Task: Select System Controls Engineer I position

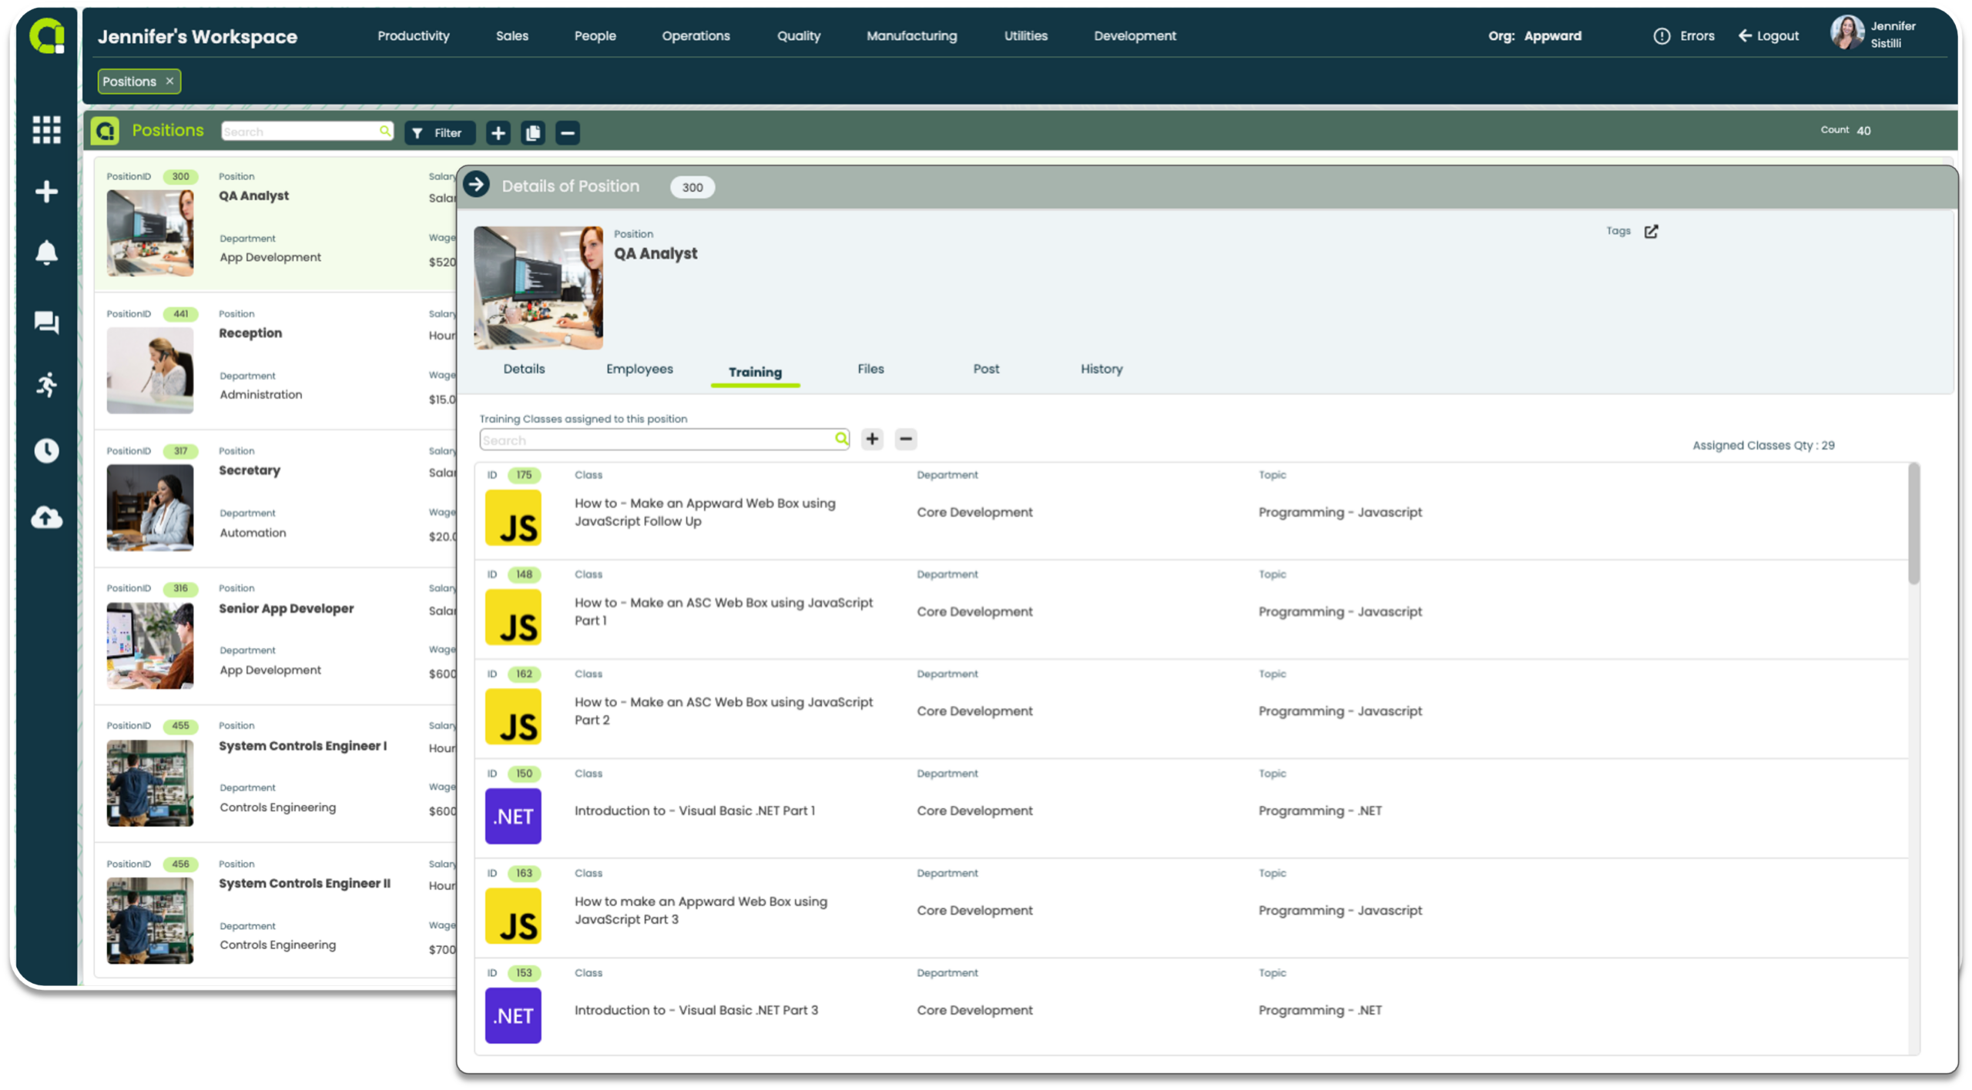Action: [x=276, y=774]
